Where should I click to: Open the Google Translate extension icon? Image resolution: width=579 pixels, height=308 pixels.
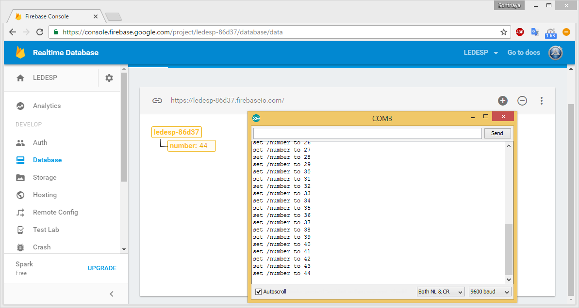pyautogui.click(x=535, y=32)
